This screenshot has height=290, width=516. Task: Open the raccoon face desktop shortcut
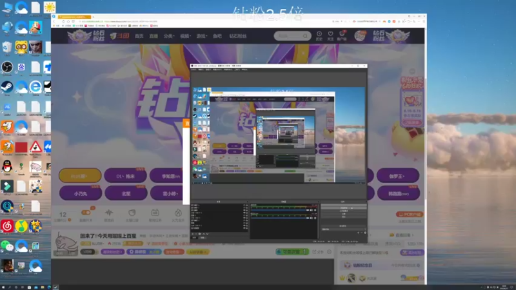21,47
